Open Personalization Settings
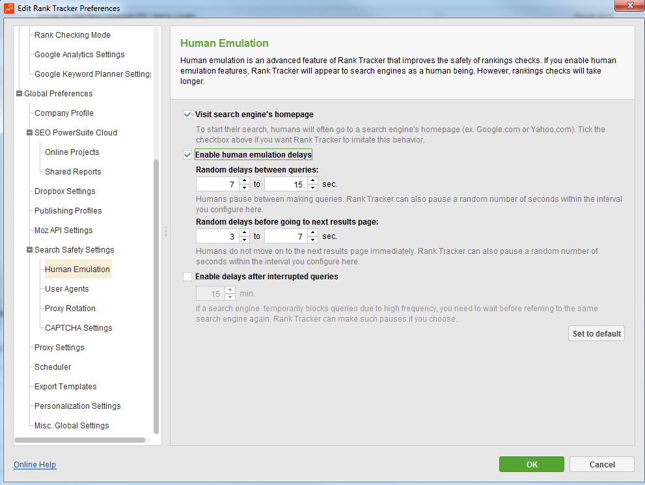 (77, 406)
